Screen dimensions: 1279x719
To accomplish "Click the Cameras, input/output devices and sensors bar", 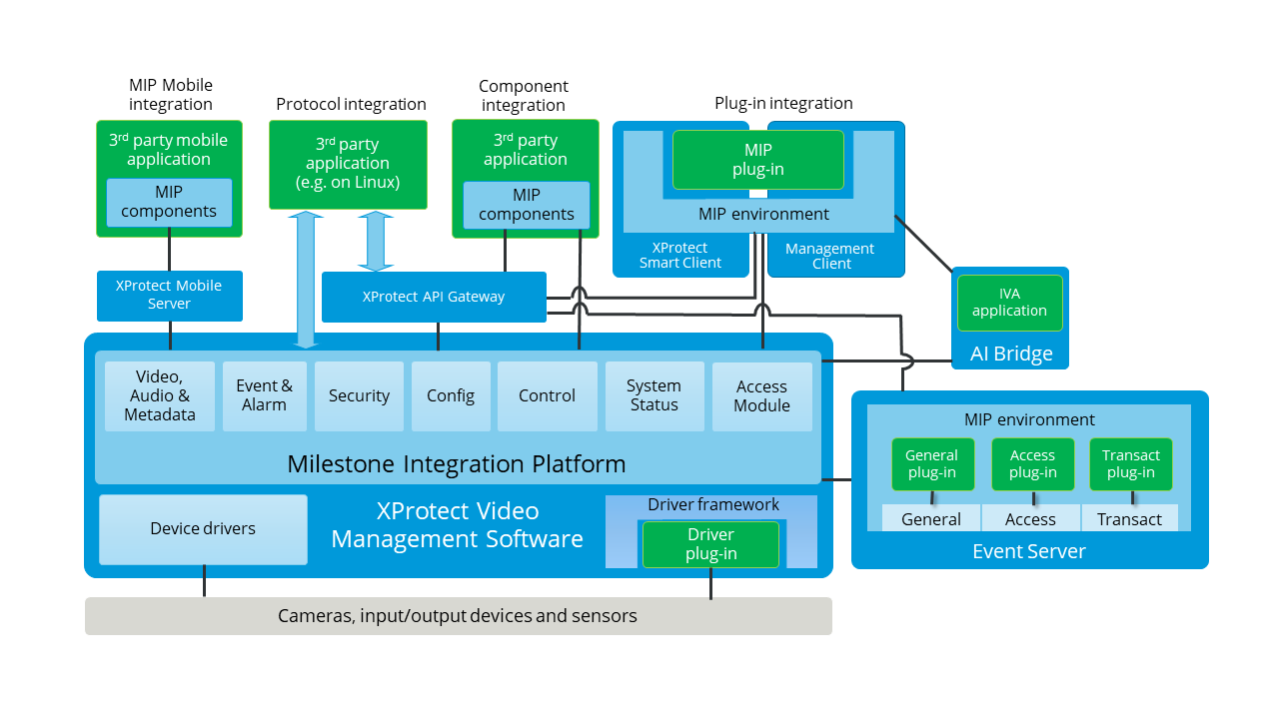I will tap(458, 616).
